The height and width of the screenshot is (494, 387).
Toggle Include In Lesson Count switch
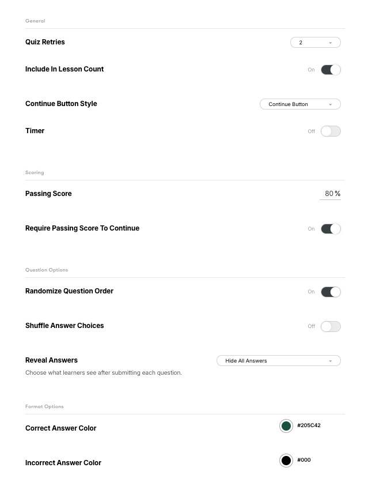click(331, 70)
